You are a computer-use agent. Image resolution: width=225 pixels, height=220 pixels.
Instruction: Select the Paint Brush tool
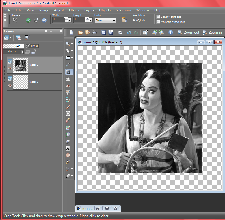[68, 107]
